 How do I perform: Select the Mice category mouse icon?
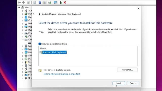(x=26, y=46)
